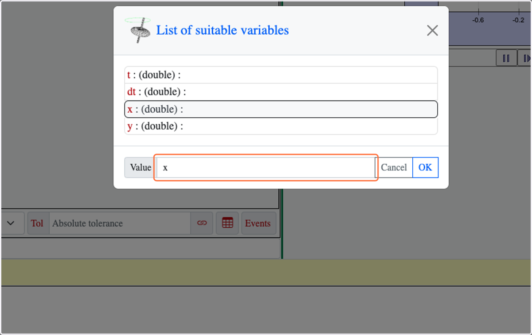This screenshot has width=532, height=335.
Task: Select the y : (double) row
Action: click(281, 126)
